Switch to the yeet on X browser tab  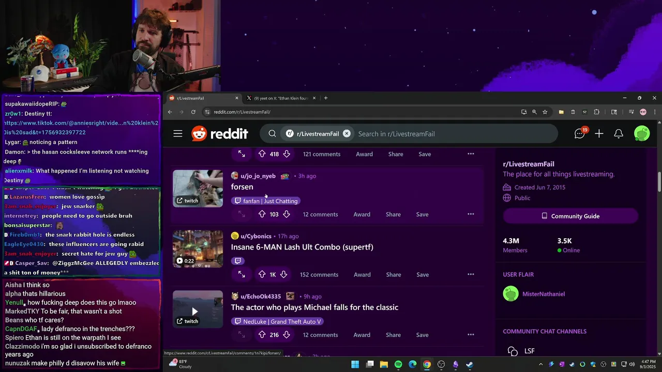coord(281,98)
